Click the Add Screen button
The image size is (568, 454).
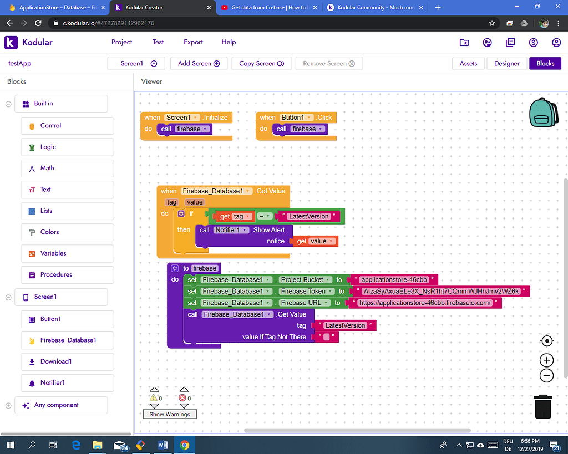[198, 63]
